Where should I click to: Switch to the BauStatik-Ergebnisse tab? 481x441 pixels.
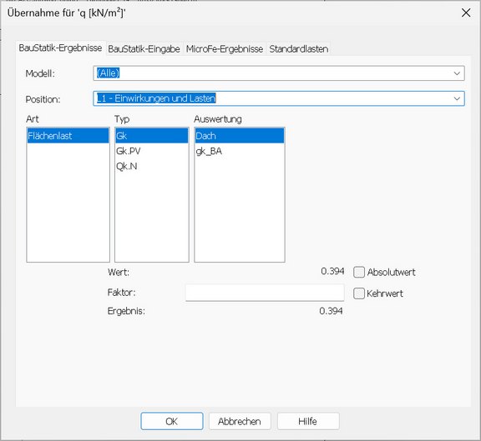60,48
